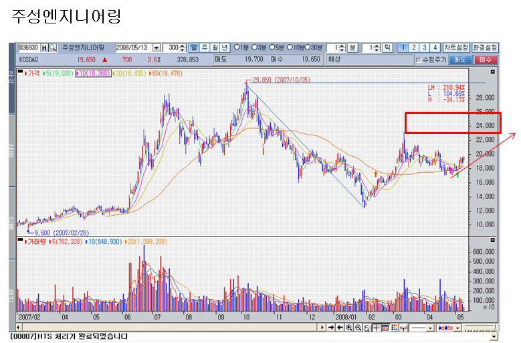
Task: Click the price panel close box icon
Action: pyautogui.click(x=492, y=72)
